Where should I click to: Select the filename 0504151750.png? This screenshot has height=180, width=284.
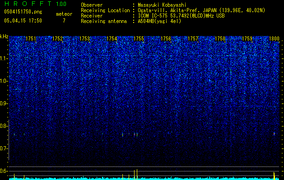(x=23, y=12)
